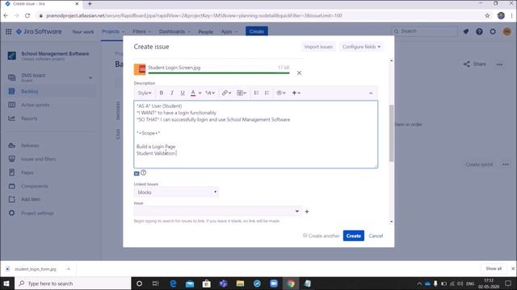Toggle bold formatting in description toolbar
This screenshot has width=517, height=290.
pyautogui.click(x=162, y=93)
